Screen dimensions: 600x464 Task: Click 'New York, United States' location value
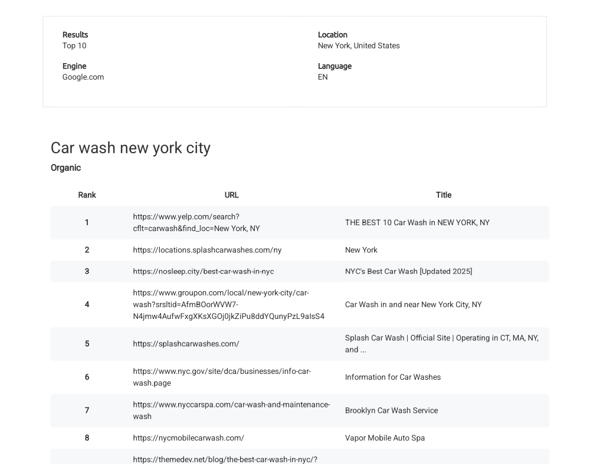[x=359, y=46]
